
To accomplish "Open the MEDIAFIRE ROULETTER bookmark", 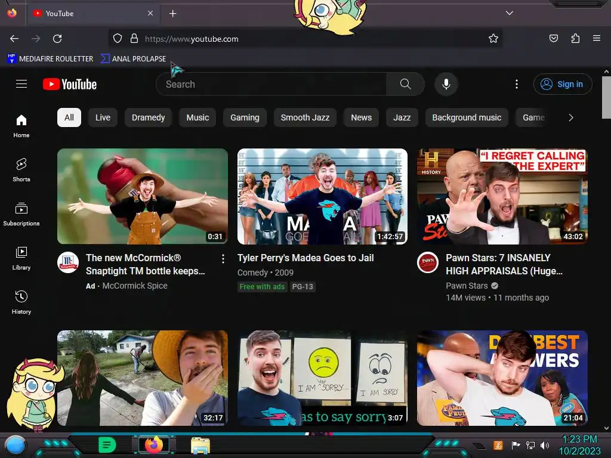I will (50, 59).
